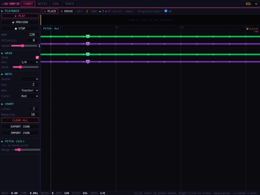Image resolution: width=260 pixels, height=195 pixels.
Task: Click the first difficulty star
Action: (x=247, y=29)
